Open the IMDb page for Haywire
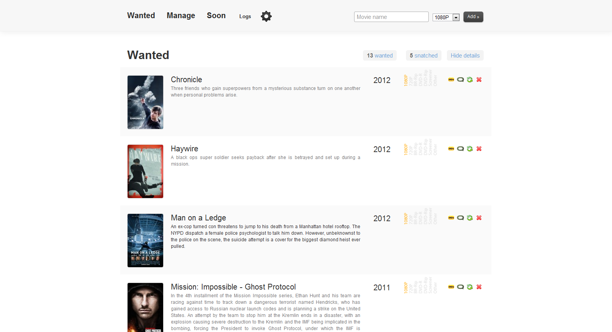 pos(451,149)
